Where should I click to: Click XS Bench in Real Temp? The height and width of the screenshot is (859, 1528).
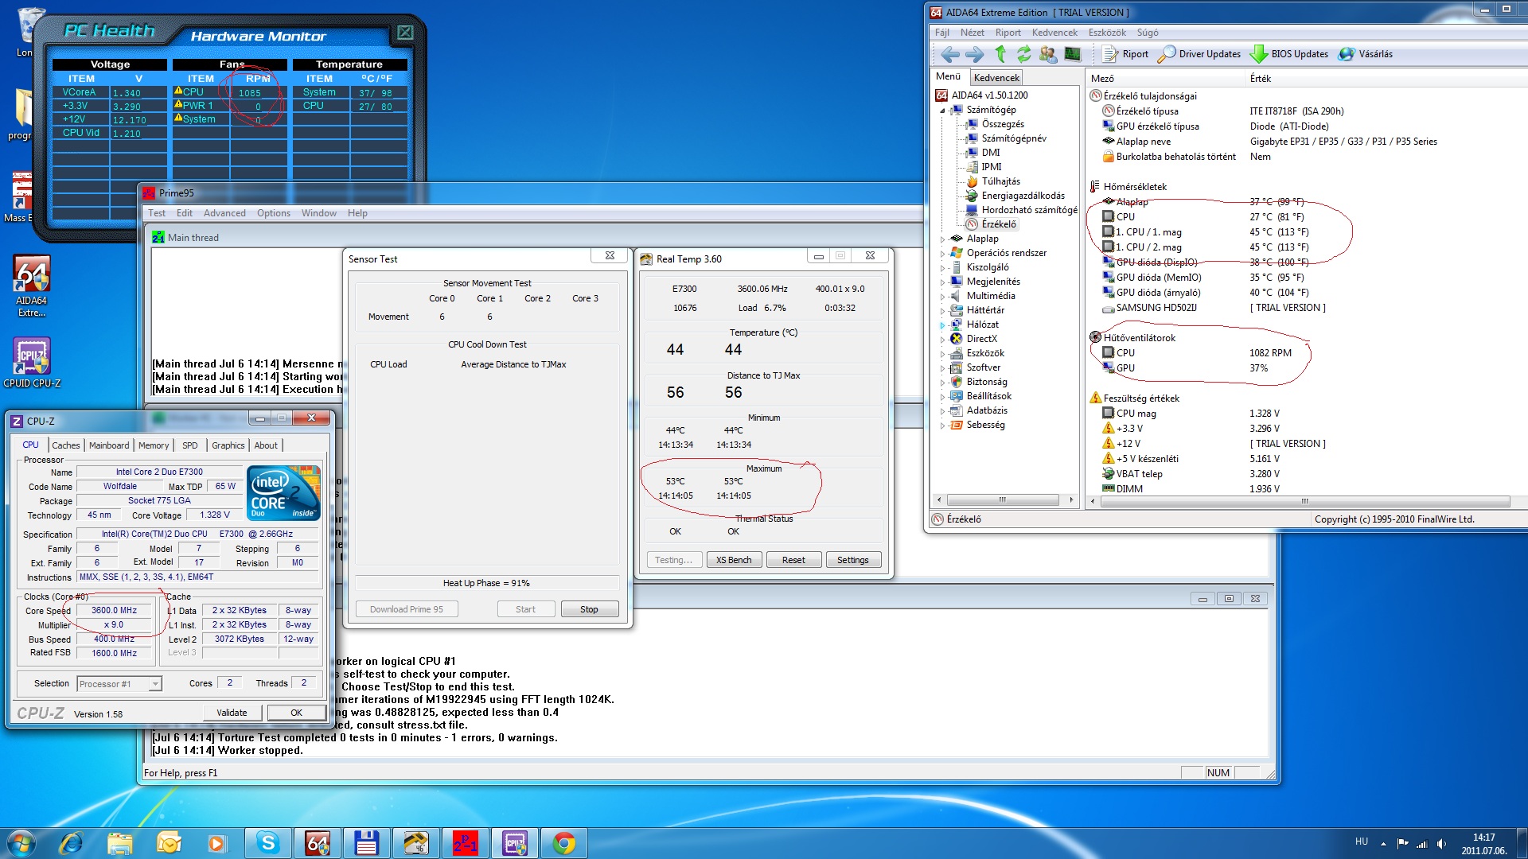[733, 560]
